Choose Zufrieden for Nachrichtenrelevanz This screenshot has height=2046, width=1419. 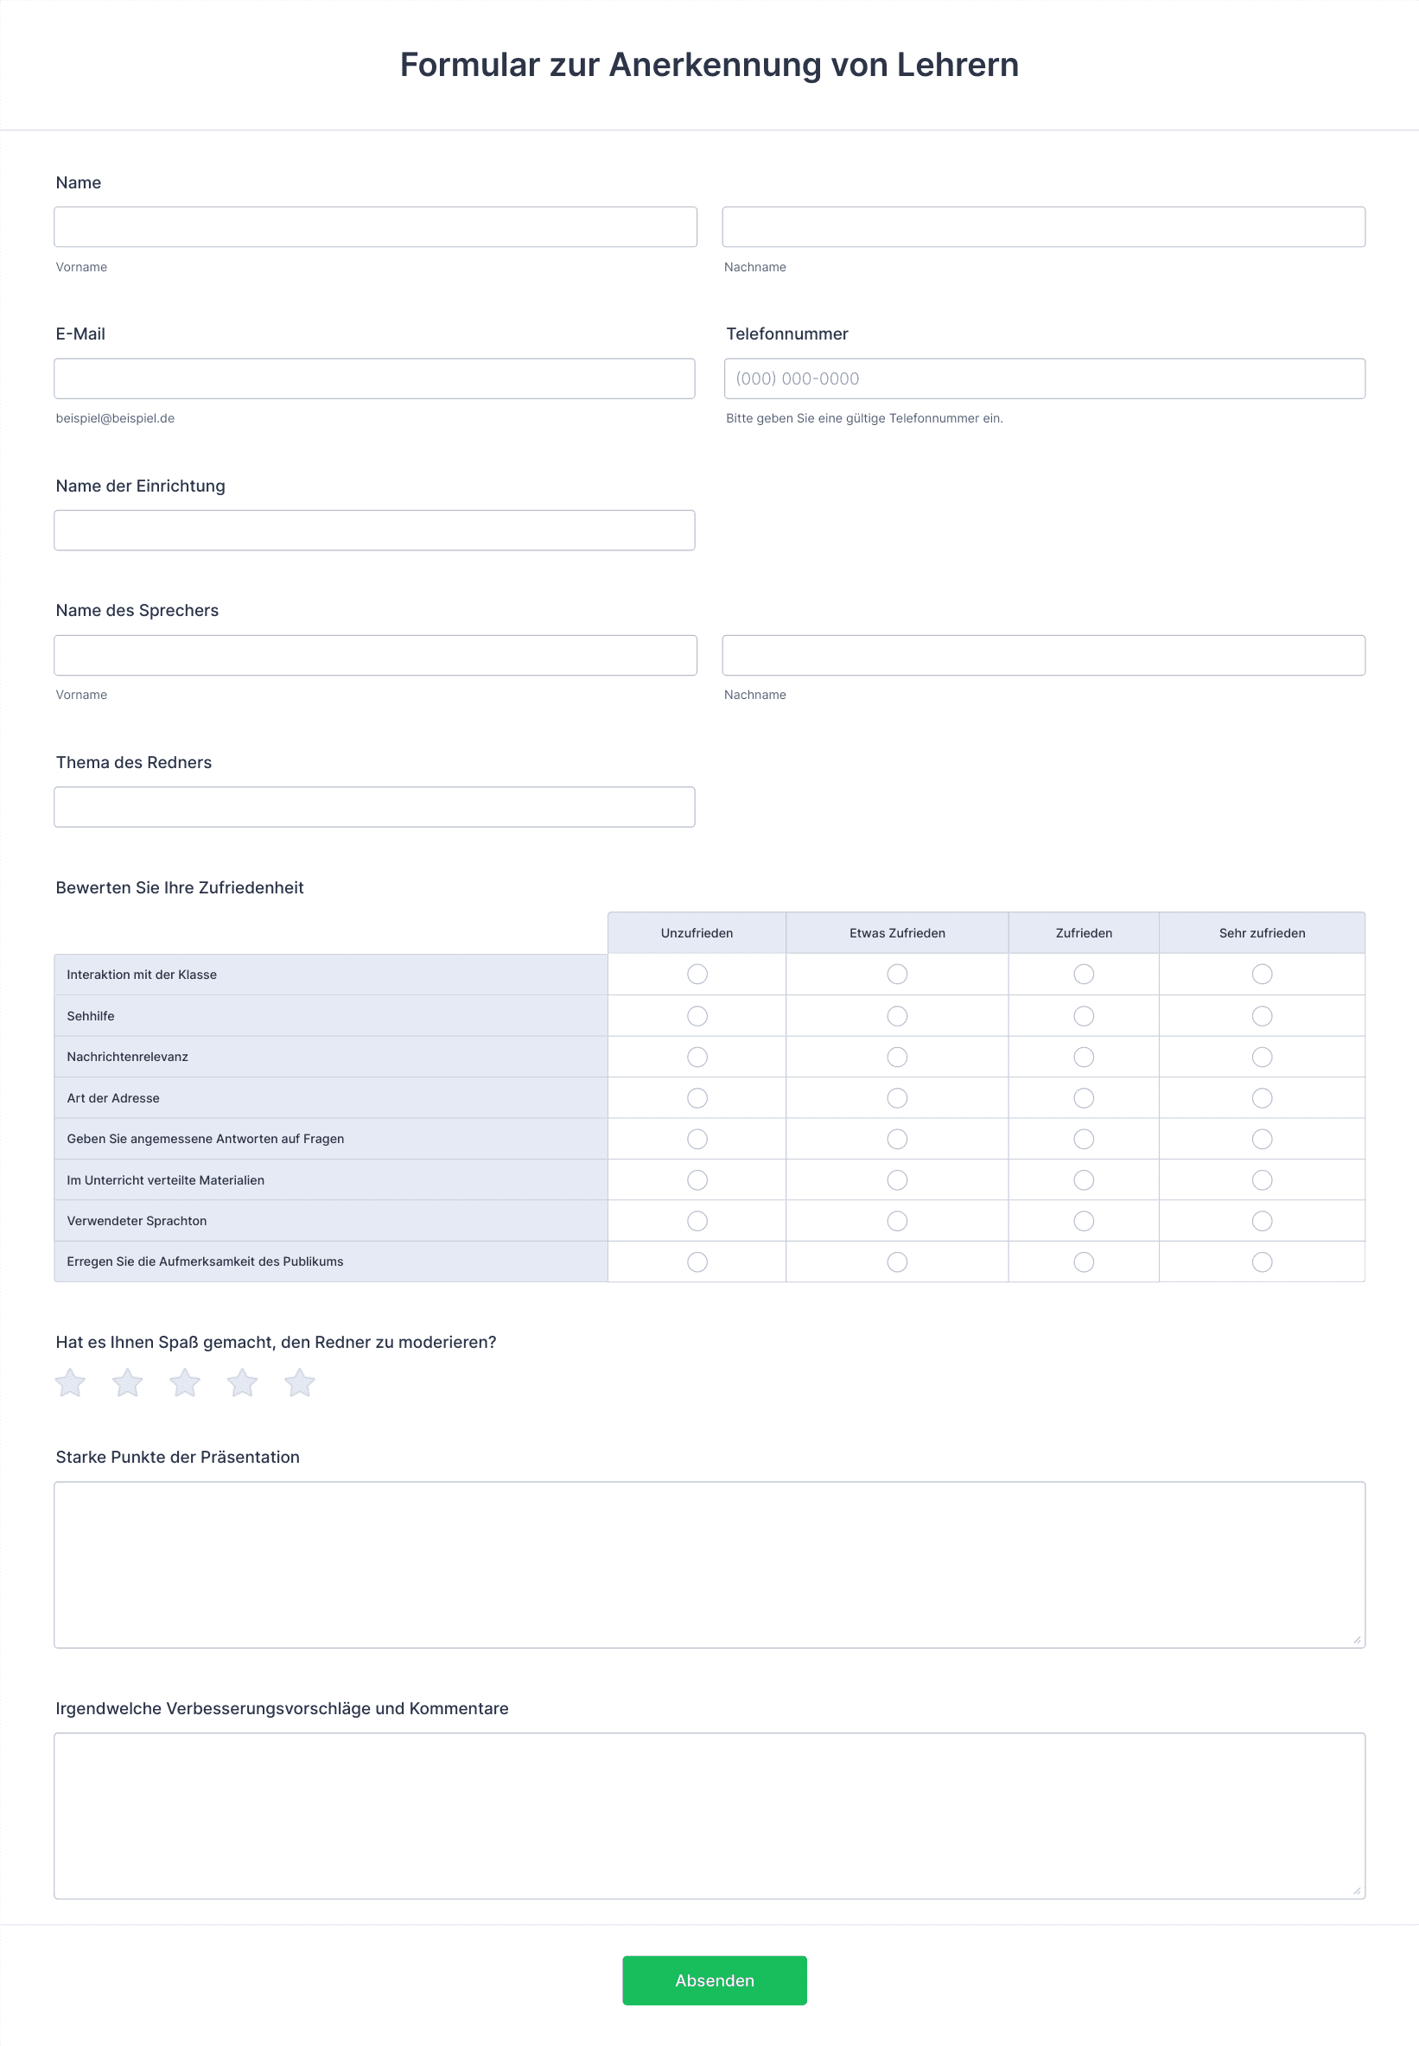[1083, 1057]
